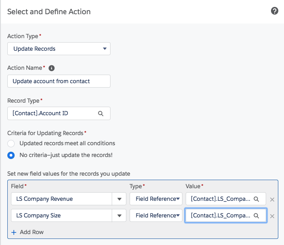284x245 pixels.
Task: Open the Action Type dropdown
Action: pos(59,49)
